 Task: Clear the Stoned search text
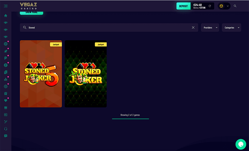coord(193,28)
